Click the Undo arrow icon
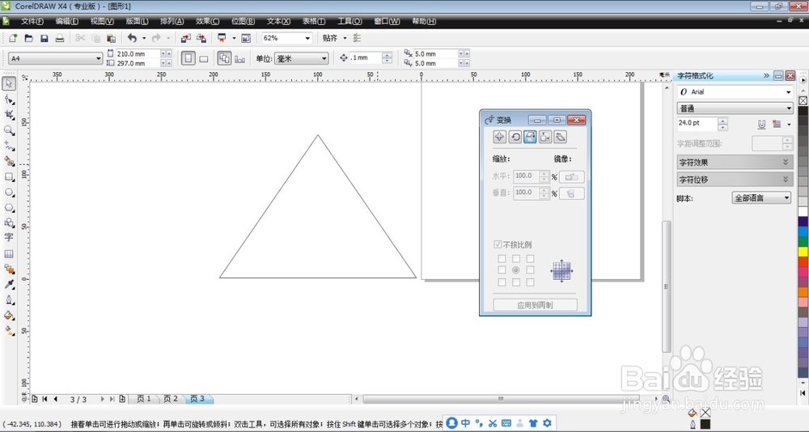 click(x=133, y=38)
